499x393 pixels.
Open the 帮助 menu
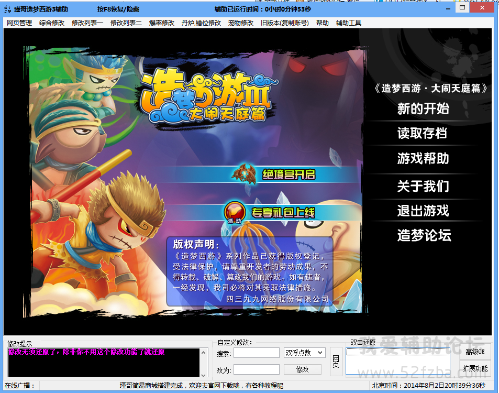coord(323,23)
